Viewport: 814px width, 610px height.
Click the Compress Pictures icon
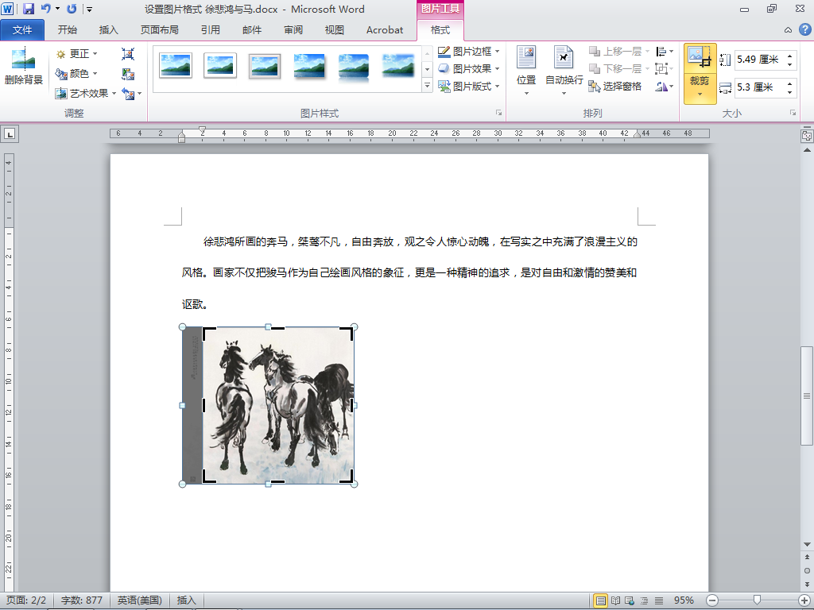point(128,54)
